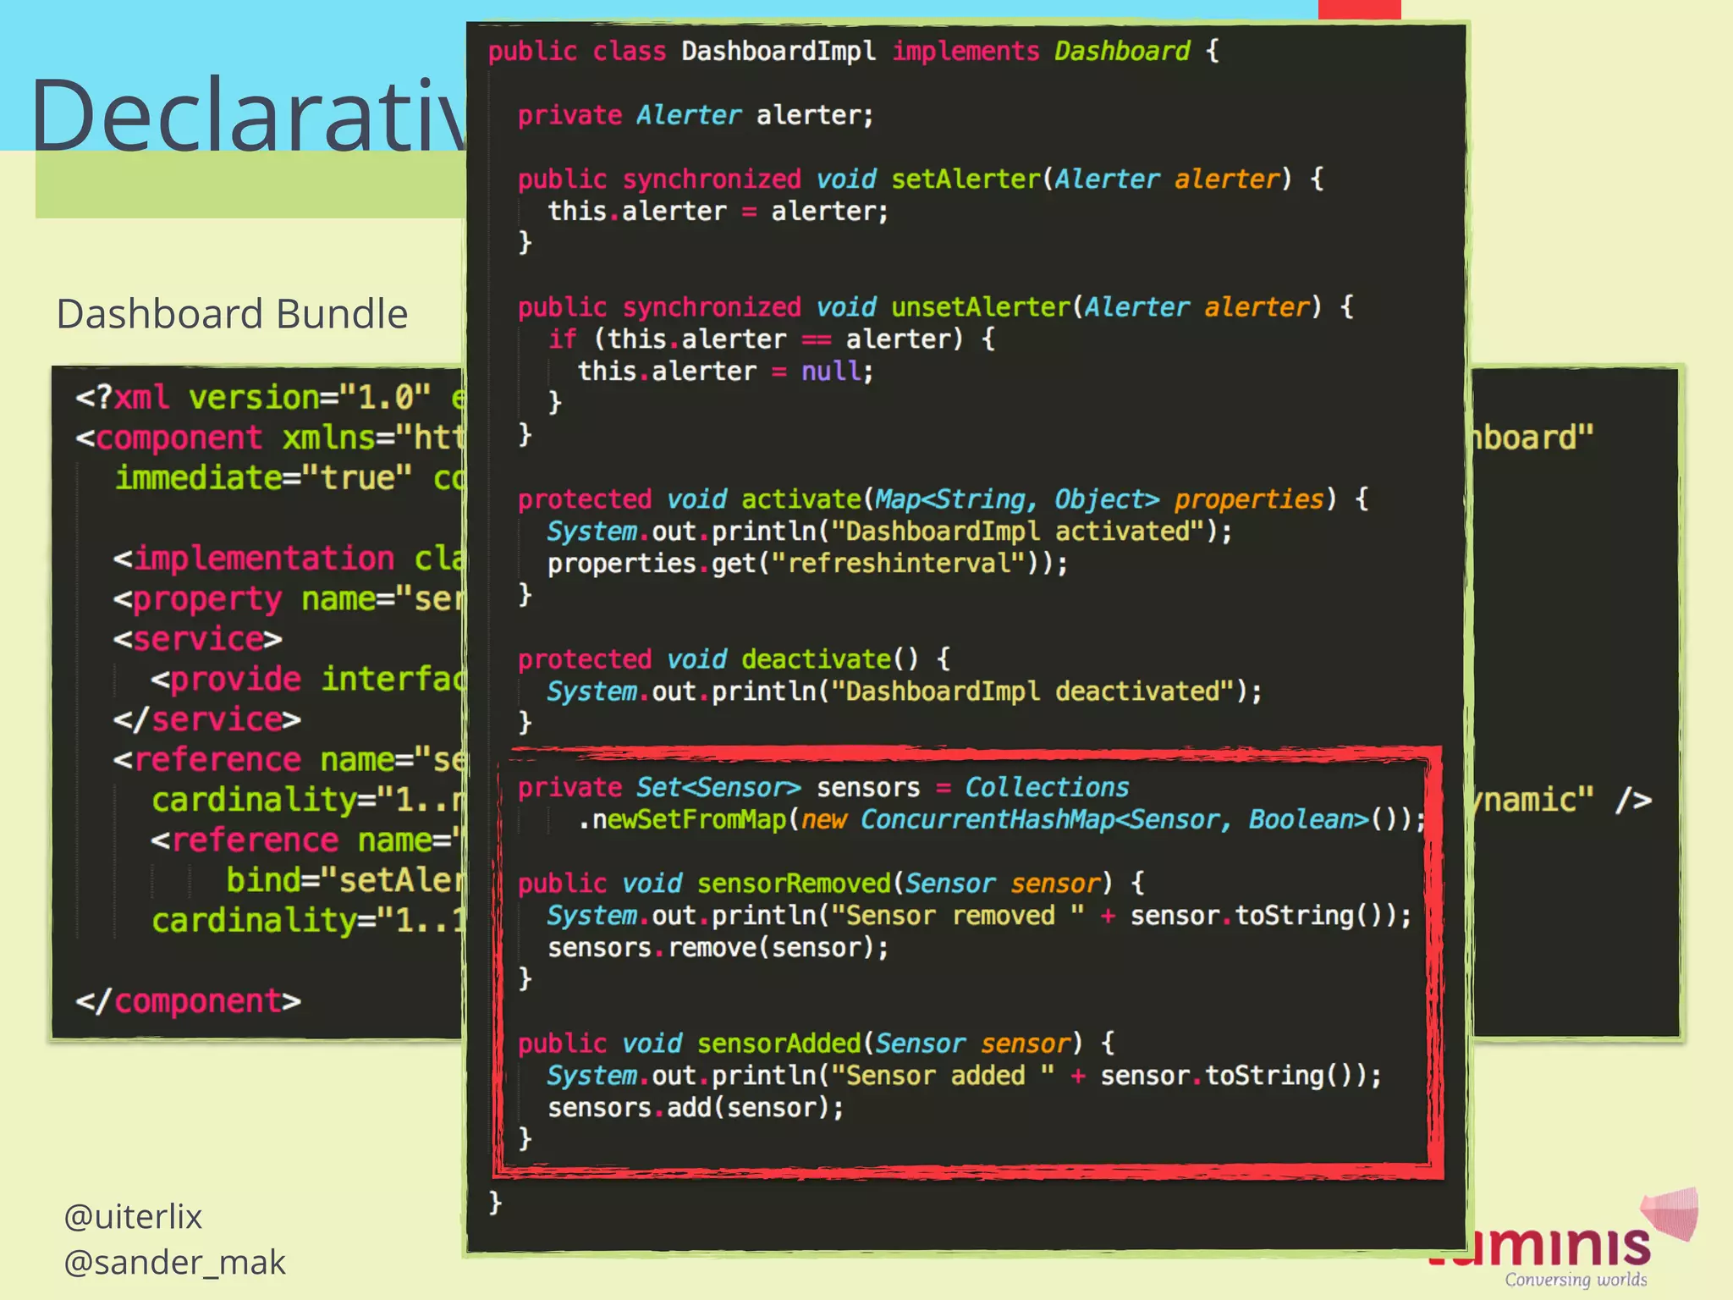
Task: Click the 'protected void deactivate()' line
Action: point(734,659)
